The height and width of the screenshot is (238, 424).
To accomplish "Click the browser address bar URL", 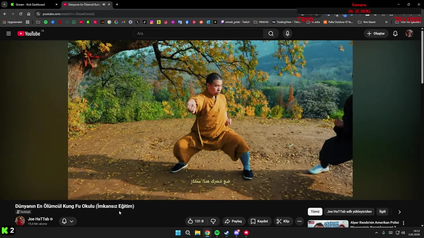I will [68, 14].
